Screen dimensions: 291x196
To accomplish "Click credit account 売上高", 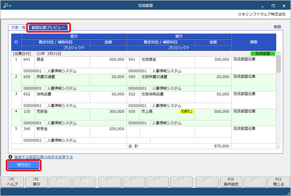I will (147, 111).
